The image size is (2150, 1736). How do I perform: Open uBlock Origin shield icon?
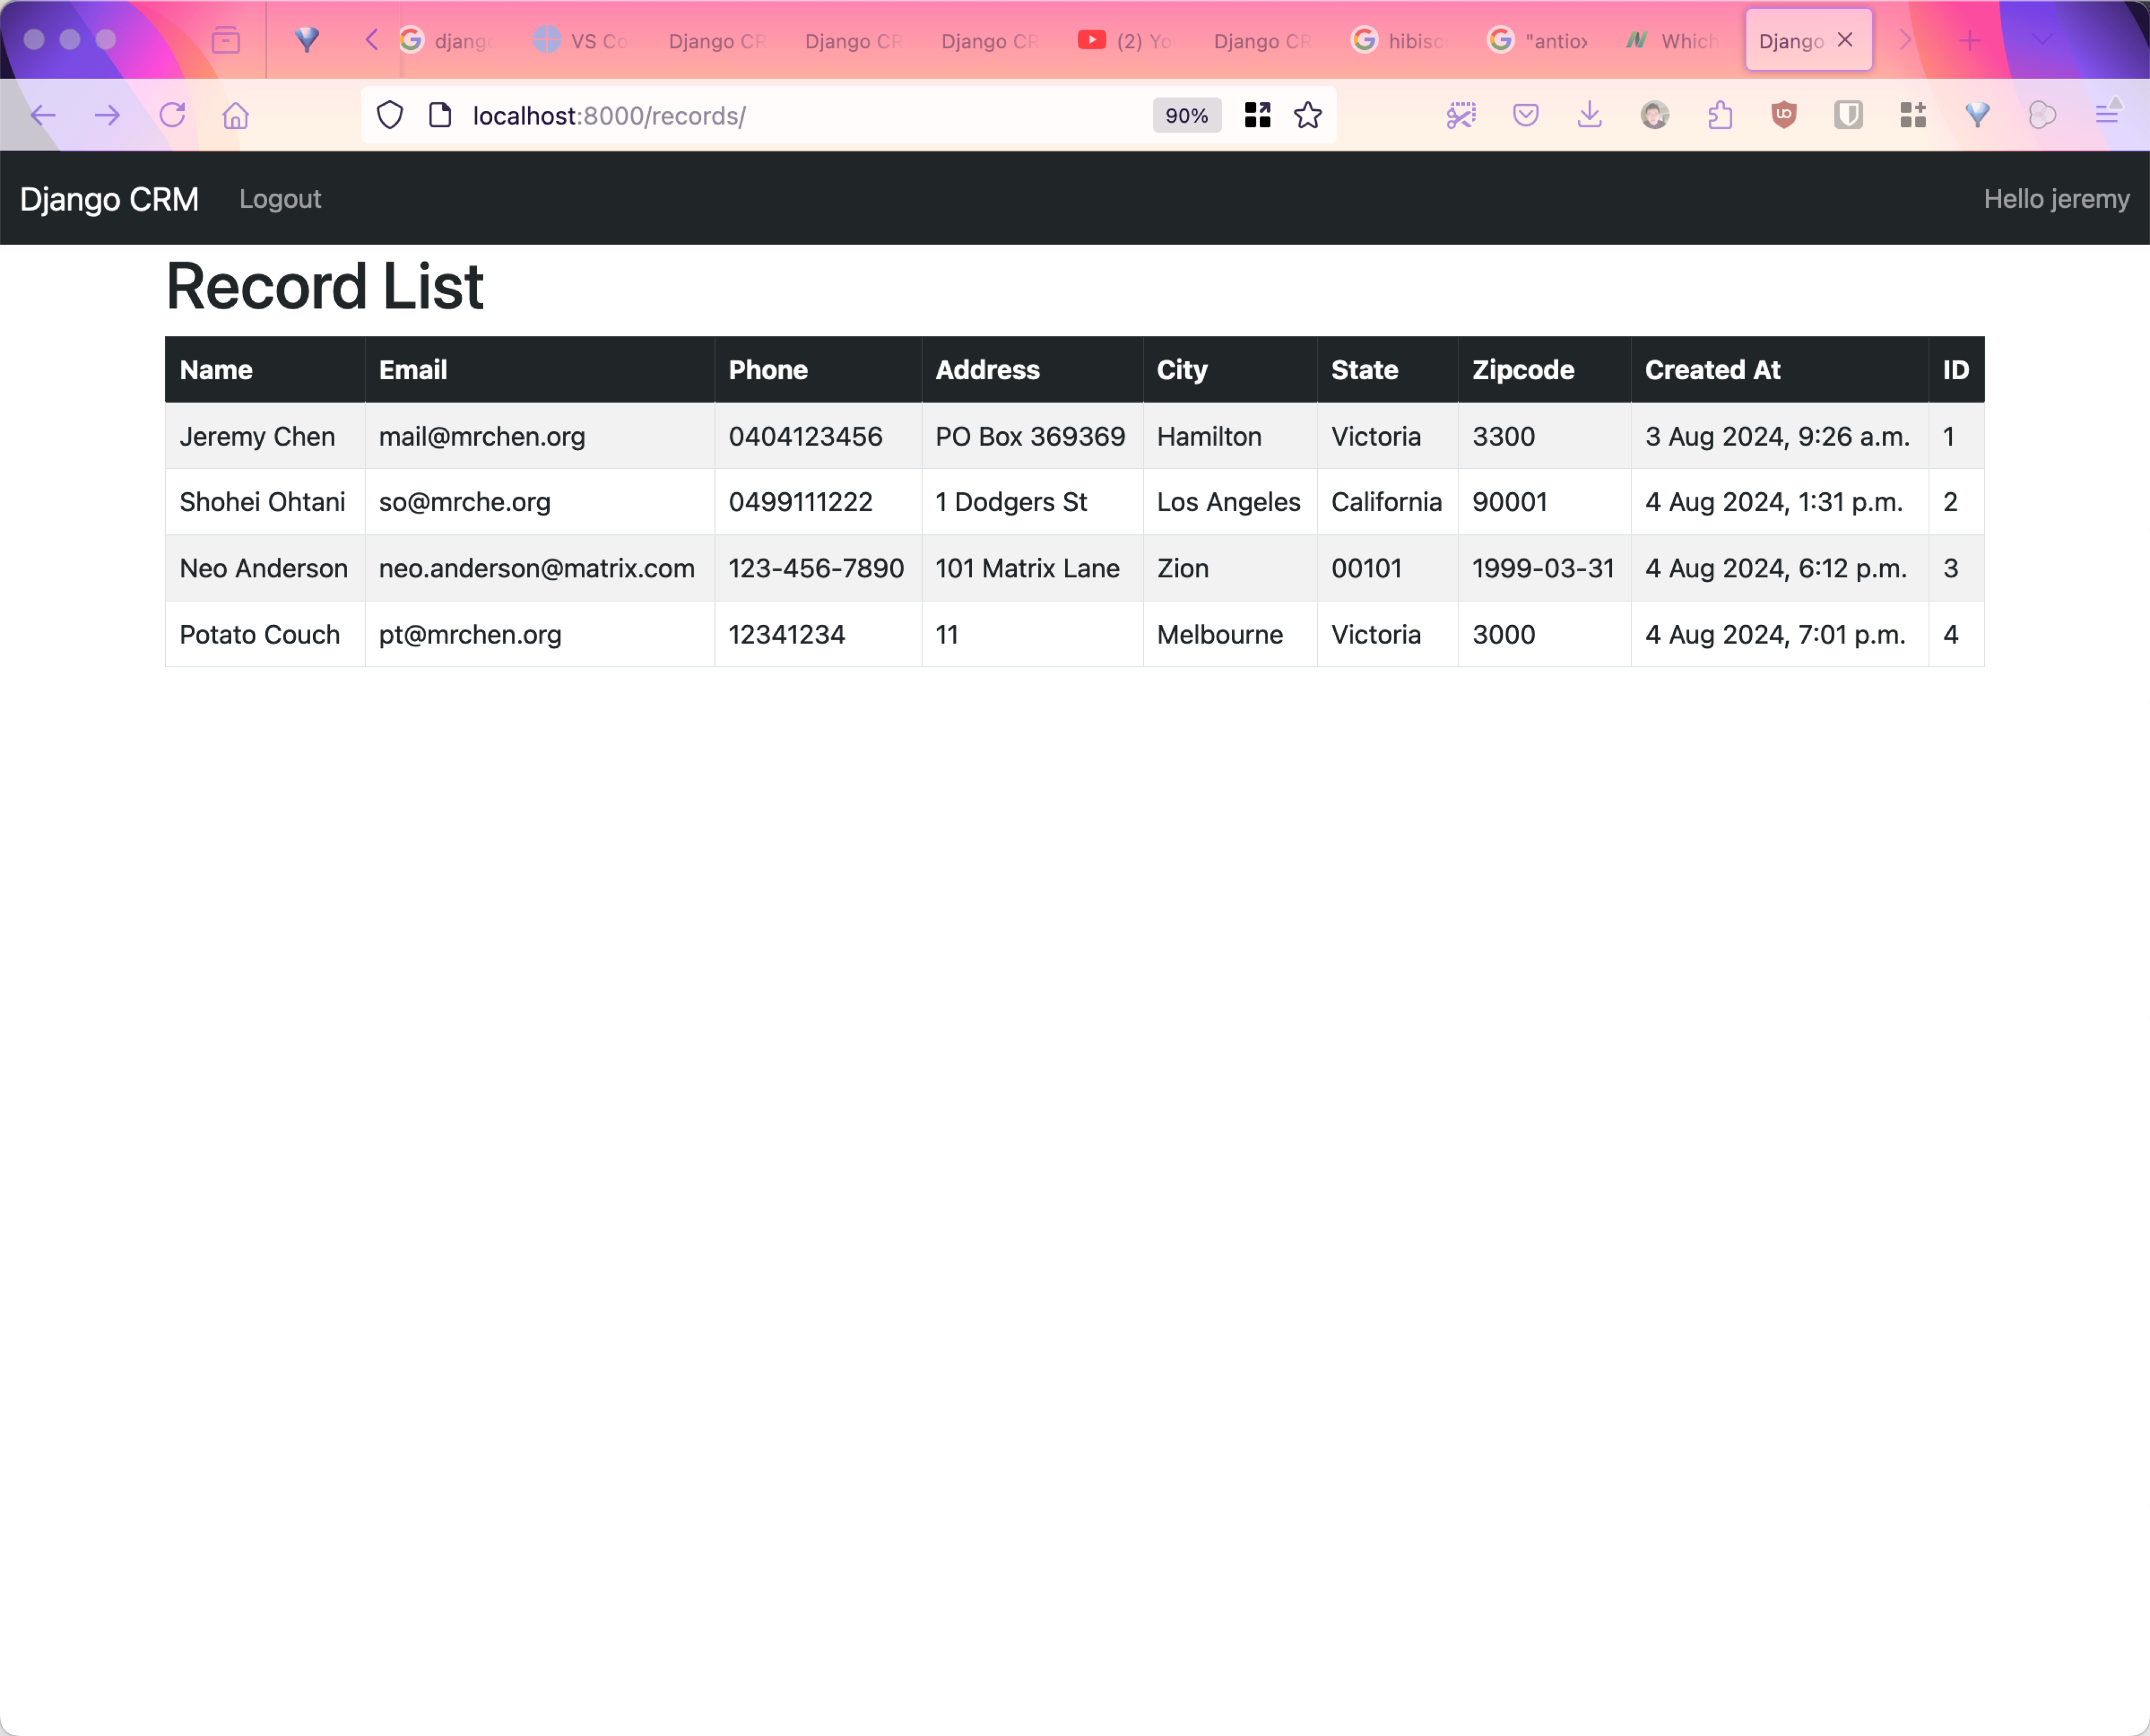coord(1783,115)
